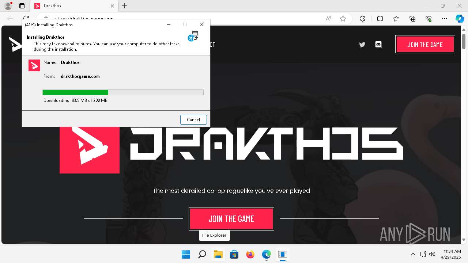Refresh the current page
The height and width of the screenshot is (263, 468).
point(26,19)
